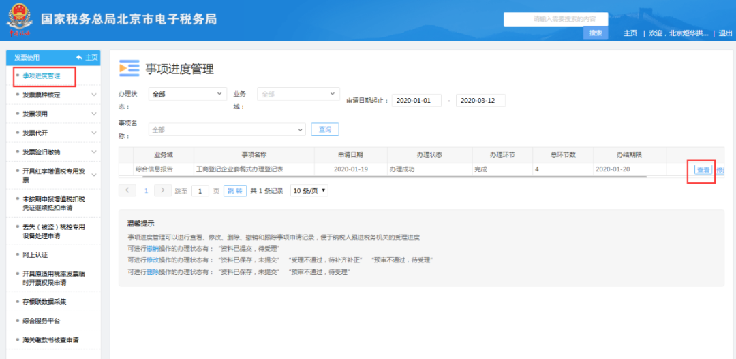The image size is (736, 359).
Task: Click 查看 in the table row
Action: pos(703,170)
